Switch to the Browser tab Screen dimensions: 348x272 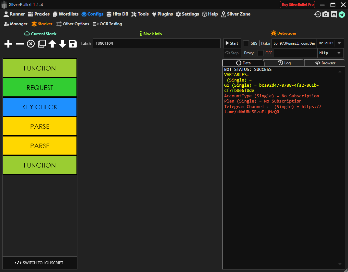click(x=325, y=63)
